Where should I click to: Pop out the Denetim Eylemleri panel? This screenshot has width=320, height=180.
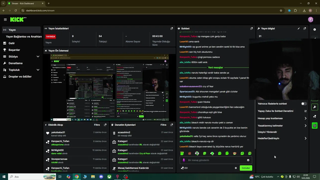tap(171, 125)
